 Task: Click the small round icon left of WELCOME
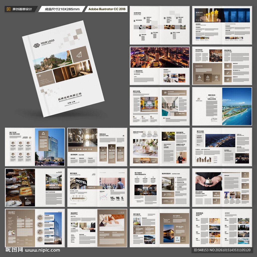click(x=199, y=99)
